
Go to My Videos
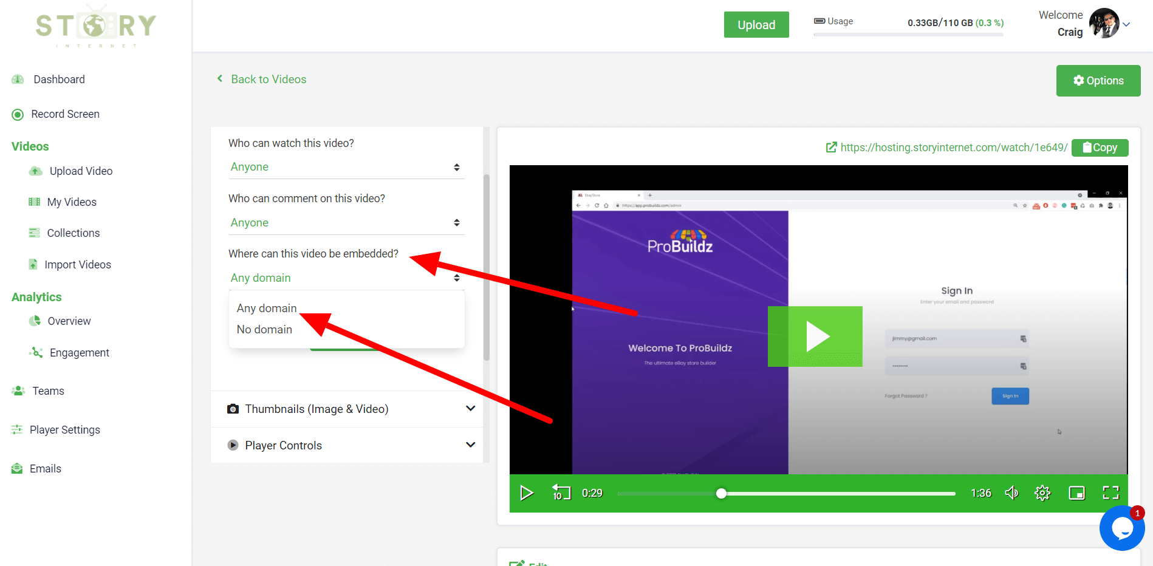point(72,202)
